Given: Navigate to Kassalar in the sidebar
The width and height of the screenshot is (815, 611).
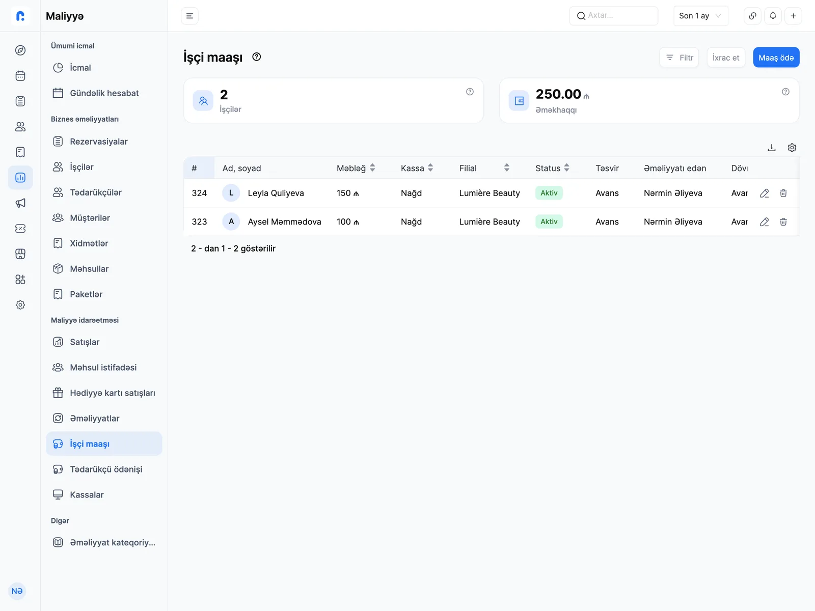Looking at the screenshot, I should [104, 495].
